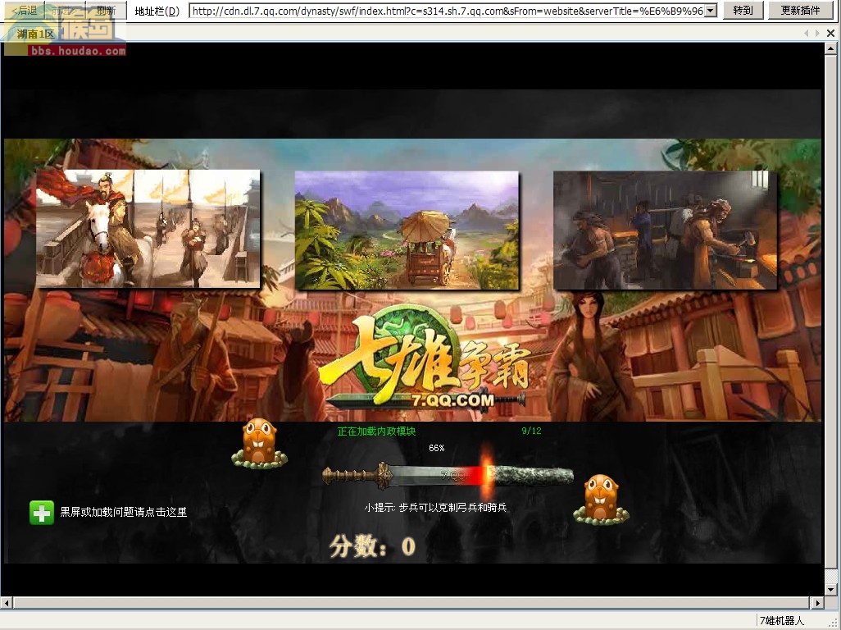Click the 更新插件 update plugin button
Screen dimensions: 841x630
click(800, 10)
